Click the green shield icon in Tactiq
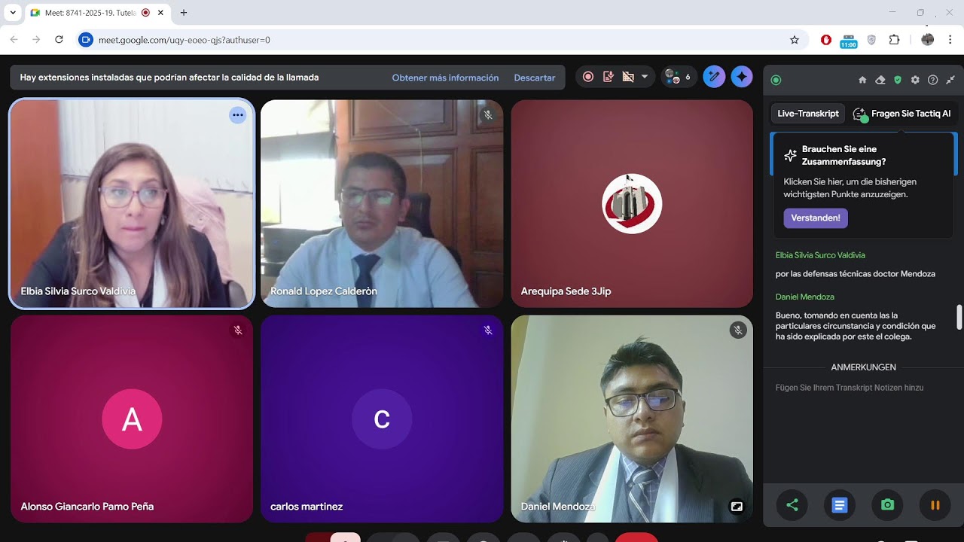The width and height of the screenshot is (964, 542). tap(897, 80)
